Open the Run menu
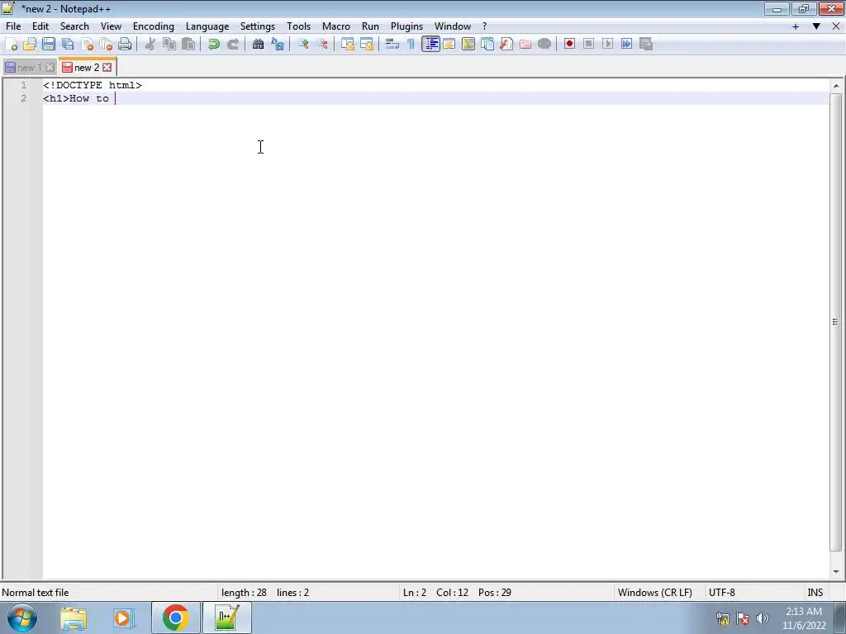The image size is (846, 634). 370,26
